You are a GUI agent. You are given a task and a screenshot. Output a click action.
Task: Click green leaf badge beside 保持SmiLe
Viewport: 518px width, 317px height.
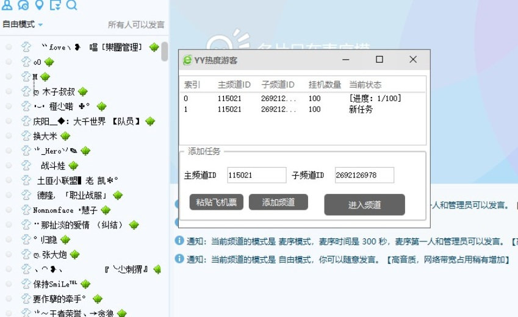click(85, 284)
